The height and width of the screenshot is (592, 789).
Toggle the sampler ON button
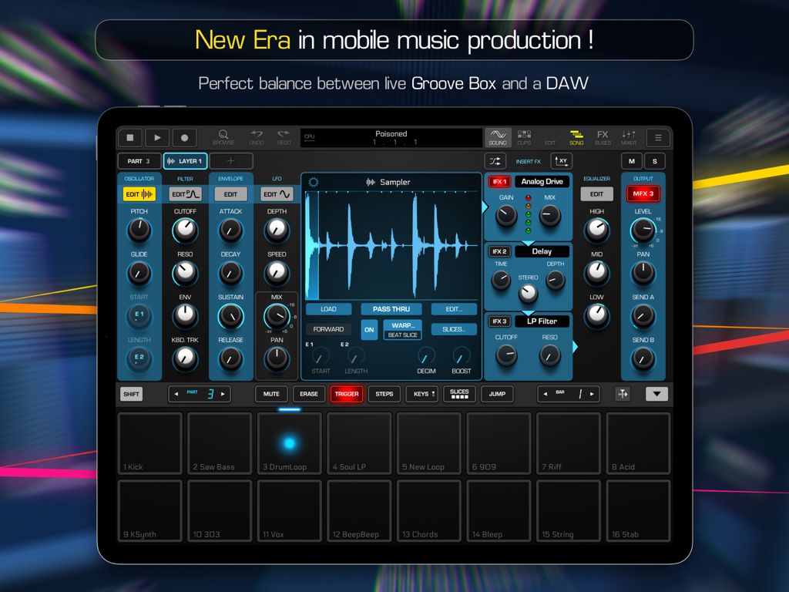point(369,329)
